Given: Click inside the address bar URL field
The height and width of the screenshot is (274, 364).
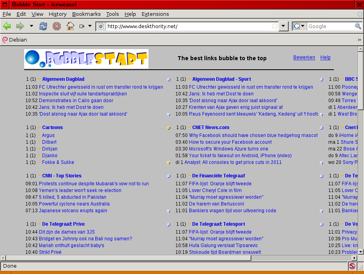Looking at the screenshot, I should point(179,26).
